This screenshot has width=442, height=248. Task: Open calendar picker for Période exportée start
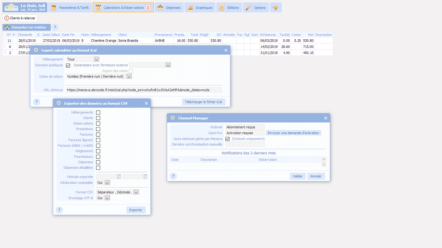point(119,177)
